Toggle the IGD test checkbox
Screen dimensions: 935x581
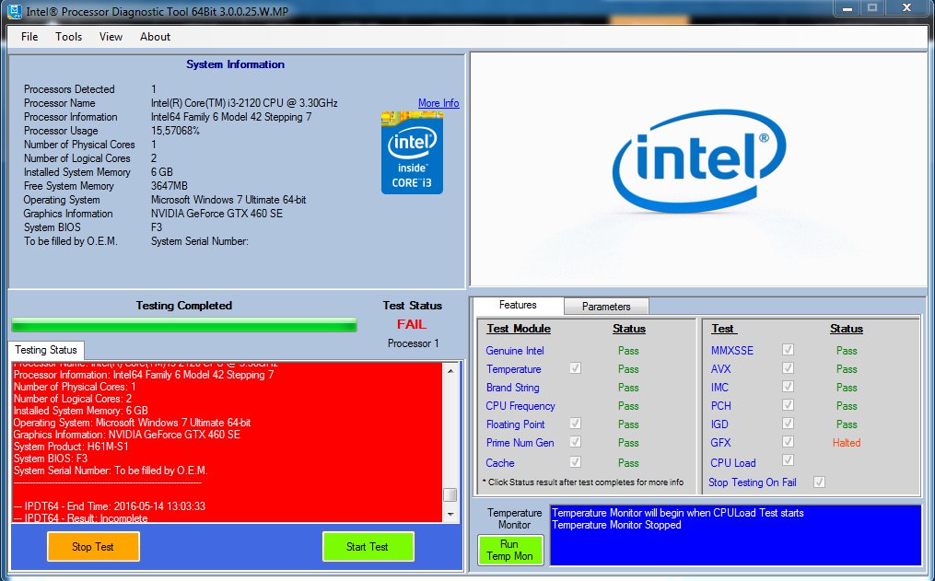[788, 424]
